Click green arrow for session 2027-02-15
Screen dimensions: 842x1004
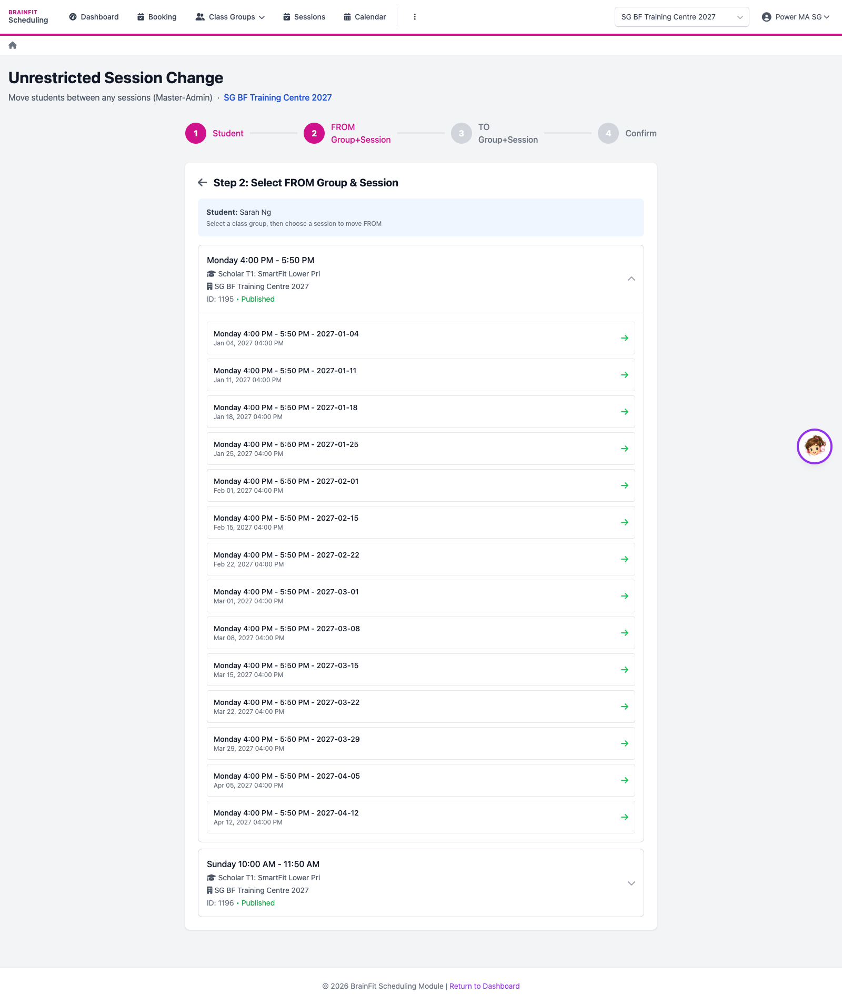coord(625,522)
